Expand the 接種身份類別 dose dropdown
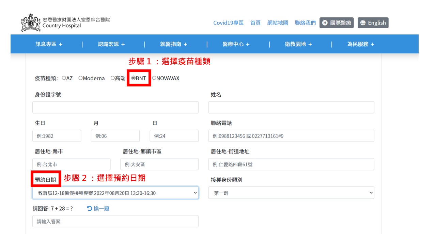 point(291,193)
